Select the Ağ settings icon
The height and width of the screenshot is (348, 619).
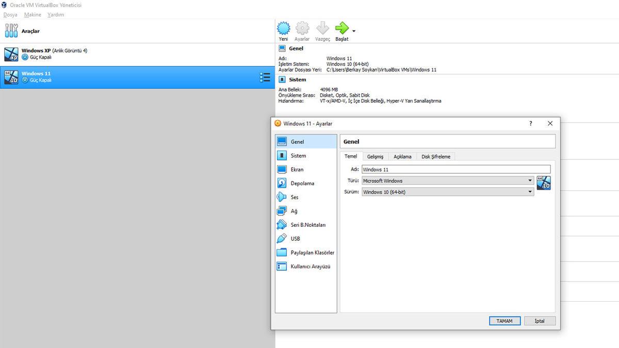click(x=282, y=211)
